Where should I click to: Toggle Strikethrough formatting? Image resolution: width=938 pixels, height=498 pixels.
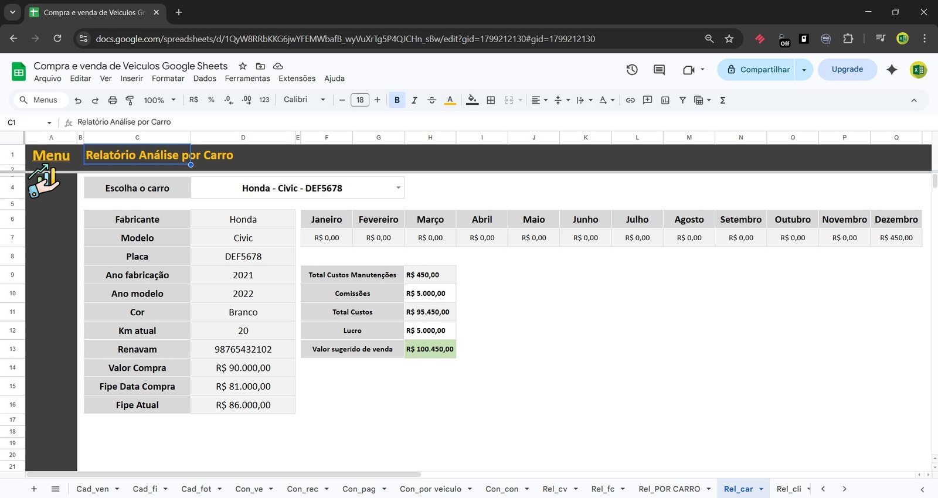[x=432, y=100]
